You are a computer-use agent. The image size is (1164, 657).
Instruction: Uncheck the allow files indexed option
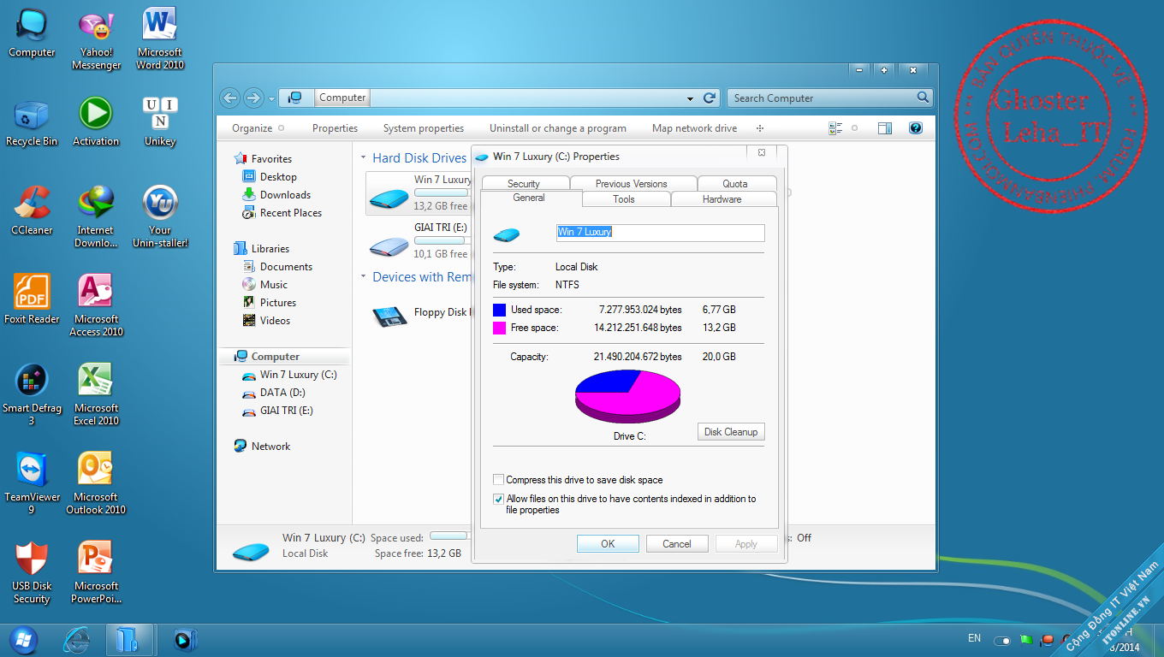[x=499, y=499]
